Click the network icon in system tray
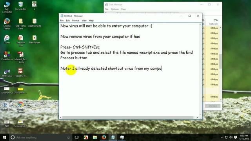The image size is (251, 141). 227,137
